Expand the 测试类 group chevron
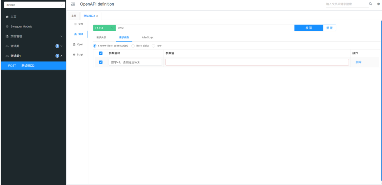382x185 pixels. (62, 46)
